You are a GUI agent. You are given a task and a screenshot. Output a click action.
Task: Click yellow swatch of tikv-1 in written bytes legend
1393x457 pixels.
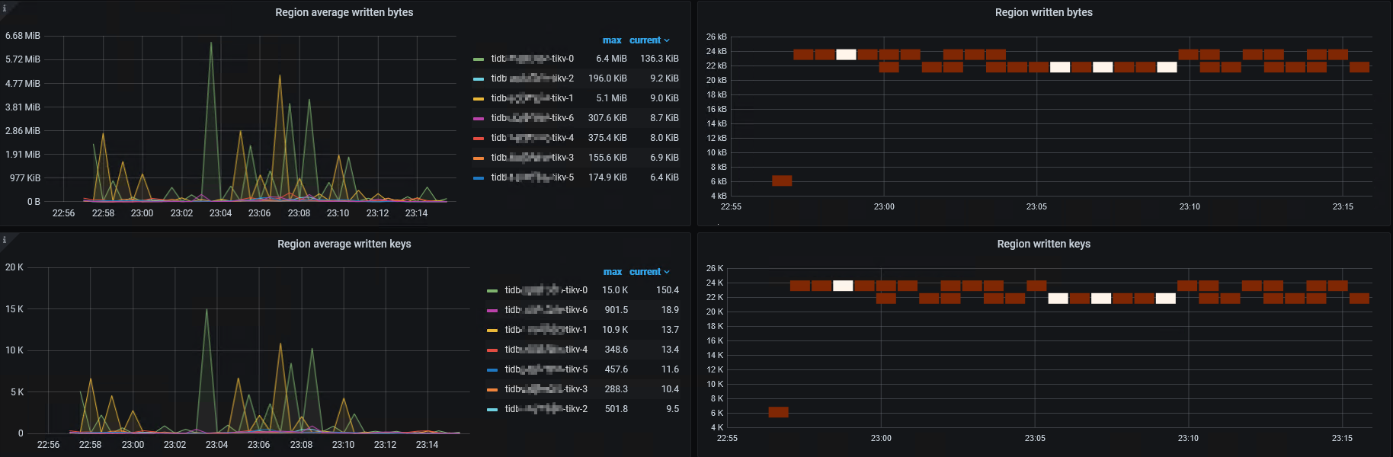click(479, 99)
